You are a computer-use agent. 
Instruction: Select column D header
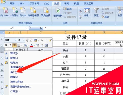65,32
